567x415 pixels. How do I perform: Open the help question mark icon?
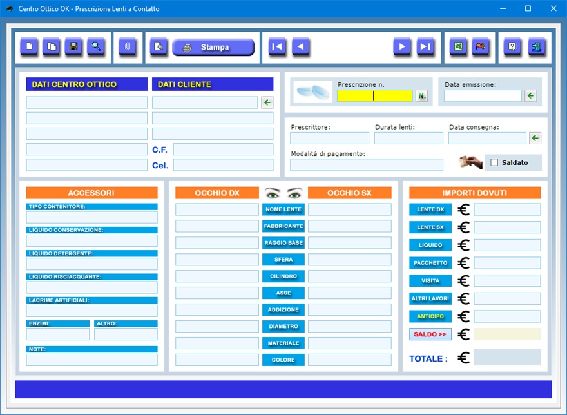[x=512, y=46]
